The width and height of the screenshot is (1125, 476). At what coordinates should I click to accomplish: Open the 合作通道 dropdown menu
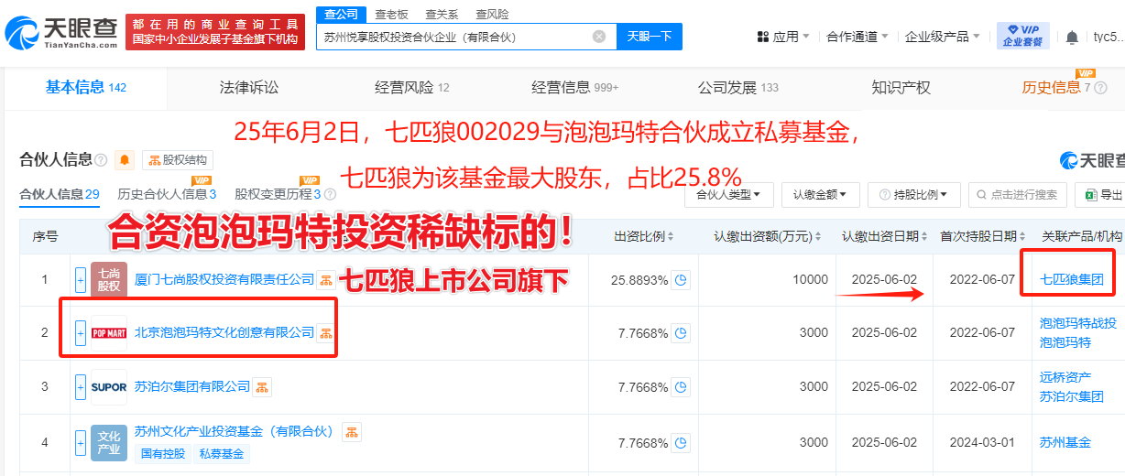(857, 38)
